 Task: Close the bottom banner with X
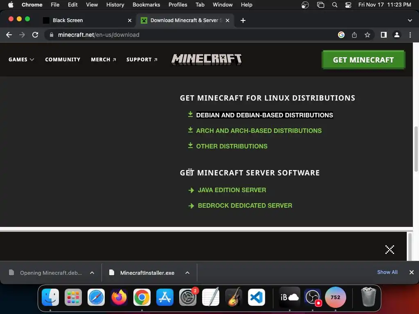[x=390, y=250]
